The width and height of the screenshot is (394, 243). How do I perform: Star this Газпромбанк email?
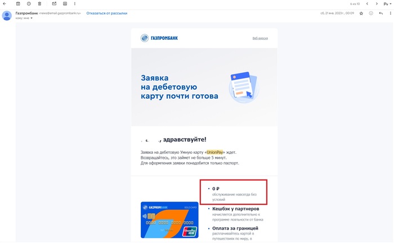pyautogui.click(x=361, y=13)
